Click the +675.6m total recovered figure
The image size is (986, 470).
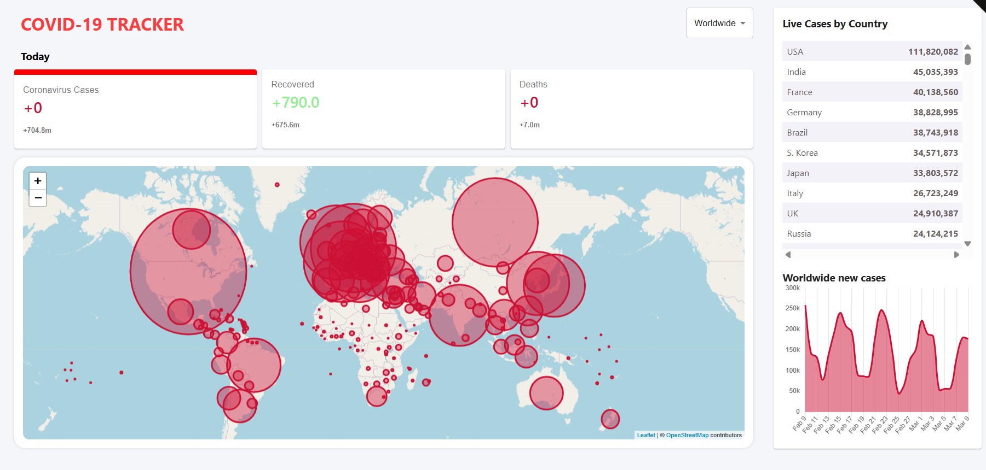click(285, 125)
